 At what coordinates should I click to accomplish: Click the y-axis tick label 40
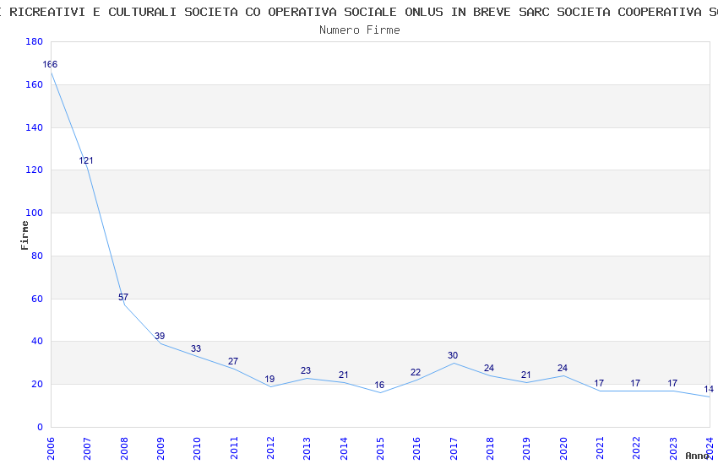coord(37,341)
